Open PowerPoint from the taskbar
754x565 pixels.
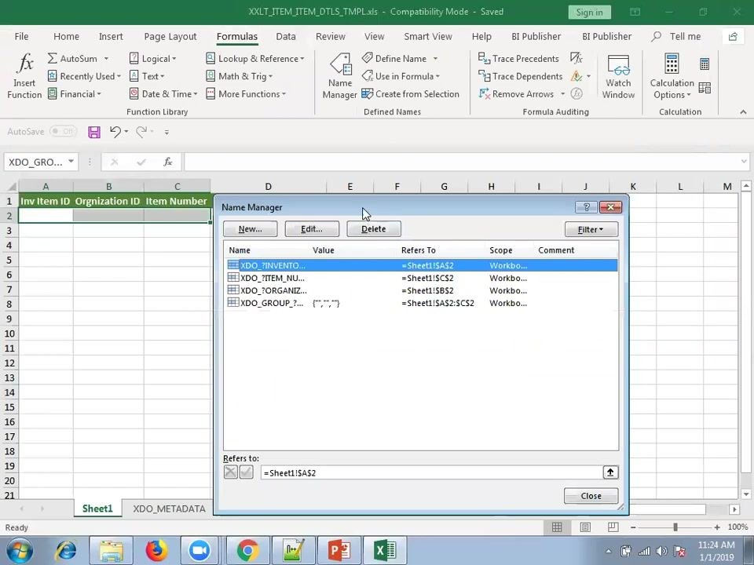coord(339,550)
